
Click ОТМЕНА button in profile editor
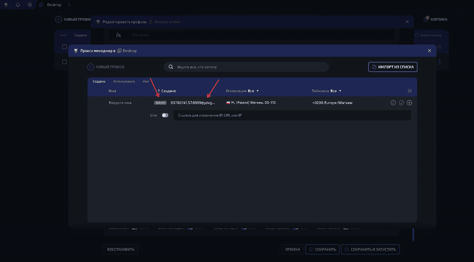coord(293,249)
